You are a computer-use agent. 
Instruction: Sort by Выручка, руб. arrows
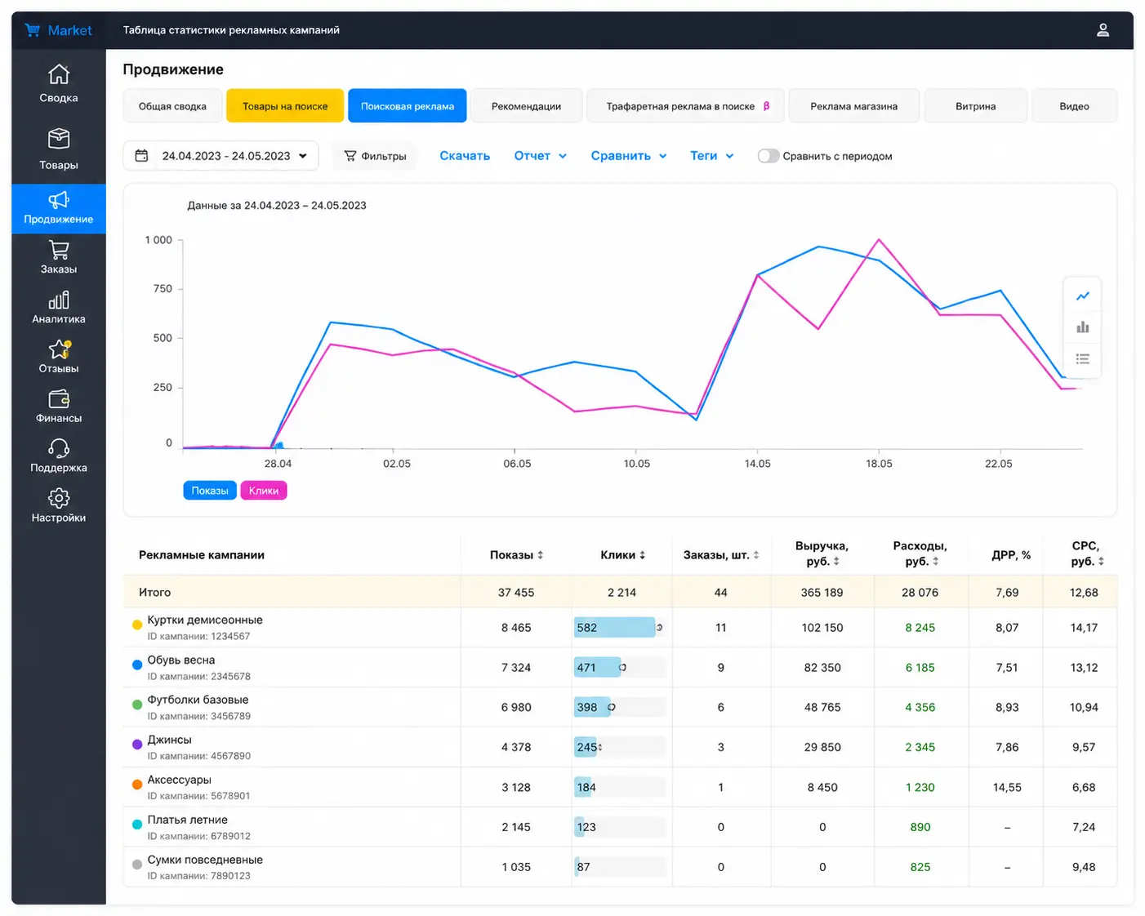[836, 562]
